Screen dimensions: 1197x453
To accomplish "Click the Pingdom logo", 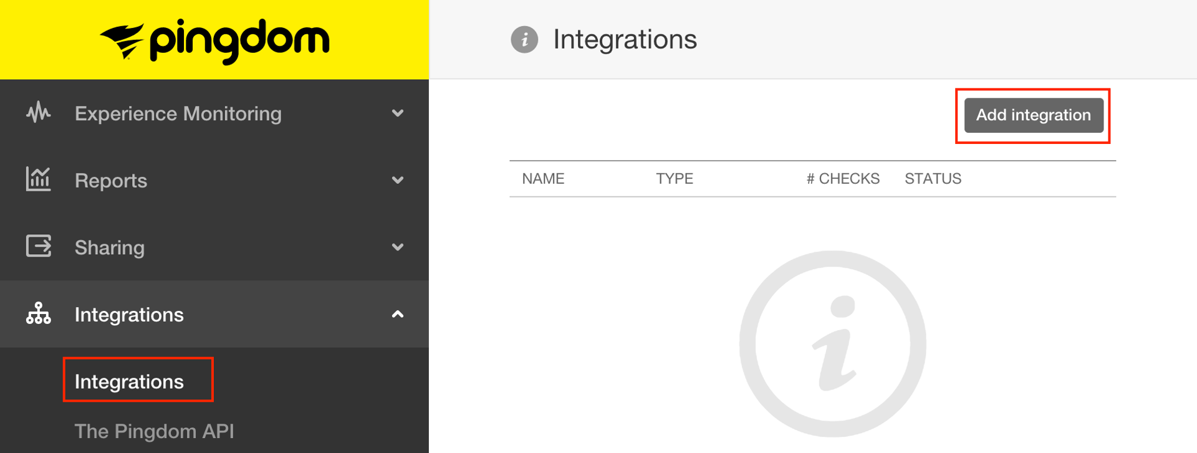I will (215, 39).
